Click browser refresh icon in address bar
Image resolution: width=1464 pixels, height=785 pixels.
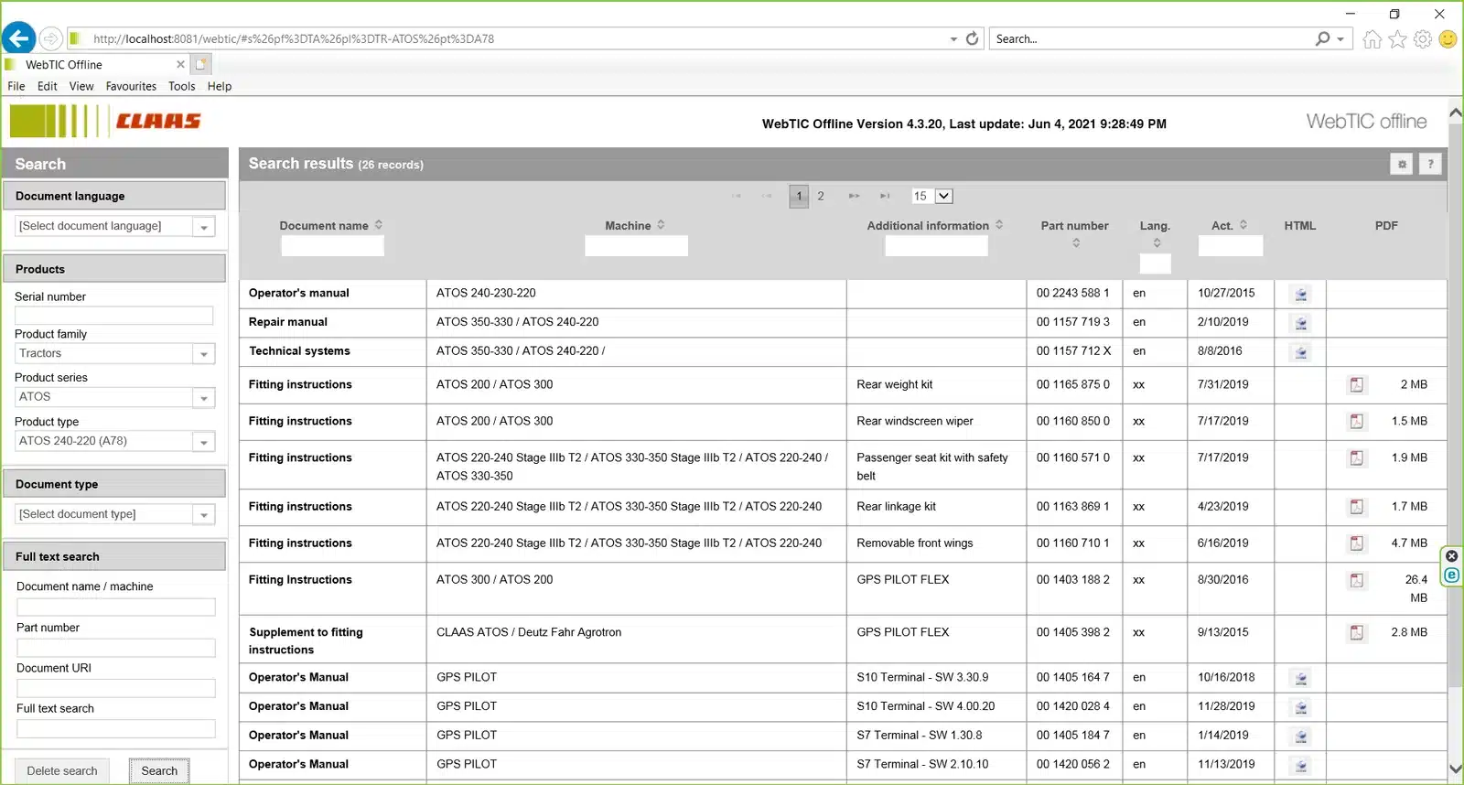(972, 38)
